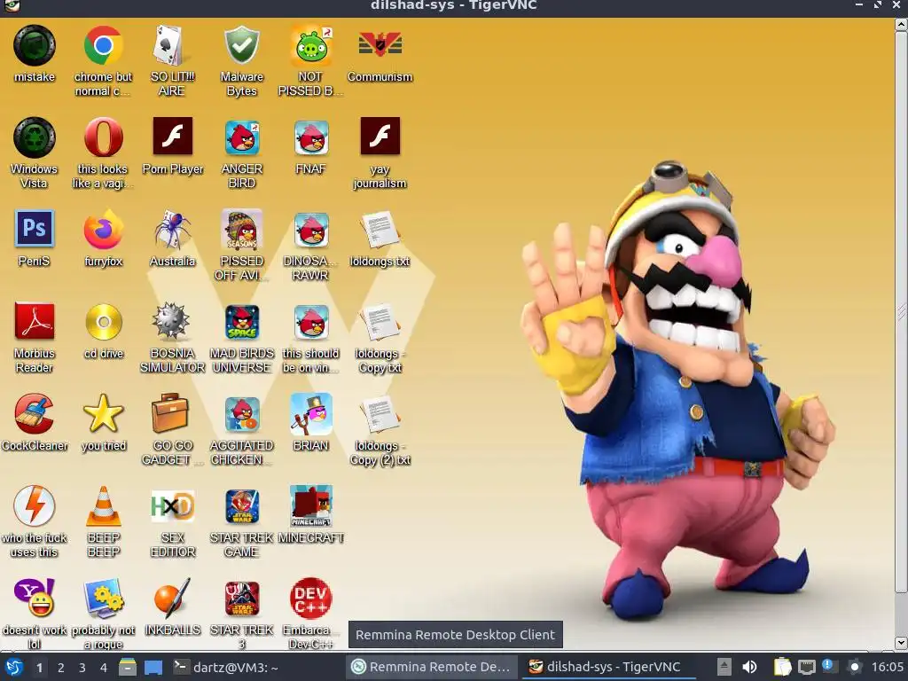Switch to workspace 4 in the taskbar
The width and height of the screenshot is (908, 681).
pos(103,668)
